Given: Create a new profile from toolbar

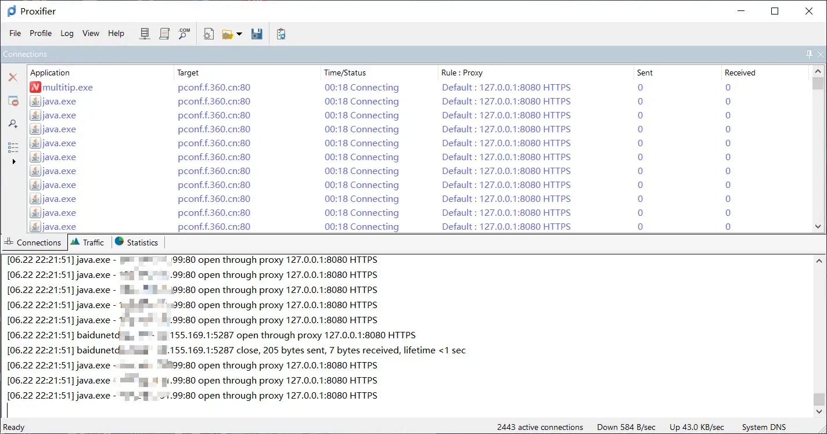Looking at the screenshot, I should pos(208,34).
